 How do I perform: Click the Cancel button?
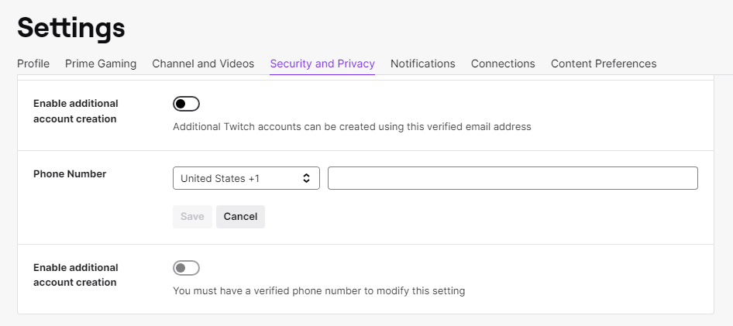[x=240, y=217]
